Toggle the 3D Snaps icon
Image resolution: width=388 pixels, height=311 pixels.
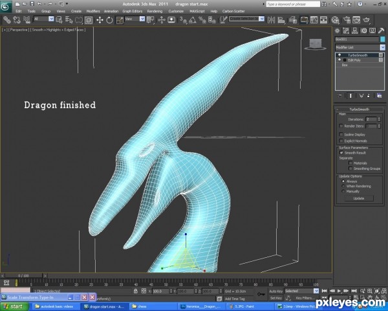coord(183,20)
